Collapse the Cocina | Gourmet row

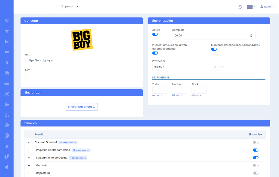29,142
